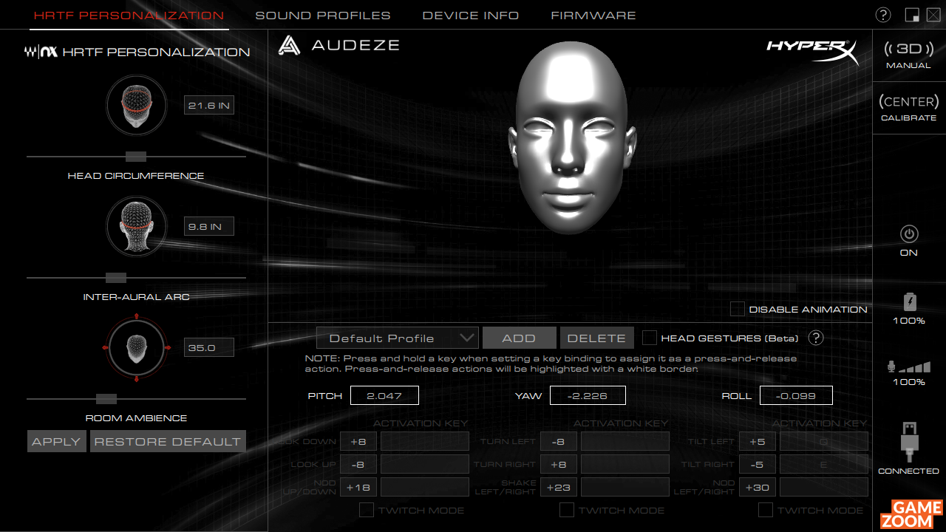Image resolution: width=946 pixels, height=532 pixels.
Task: Click the Nod Up/Down +18 threshold field
Action: coord(358,487)
